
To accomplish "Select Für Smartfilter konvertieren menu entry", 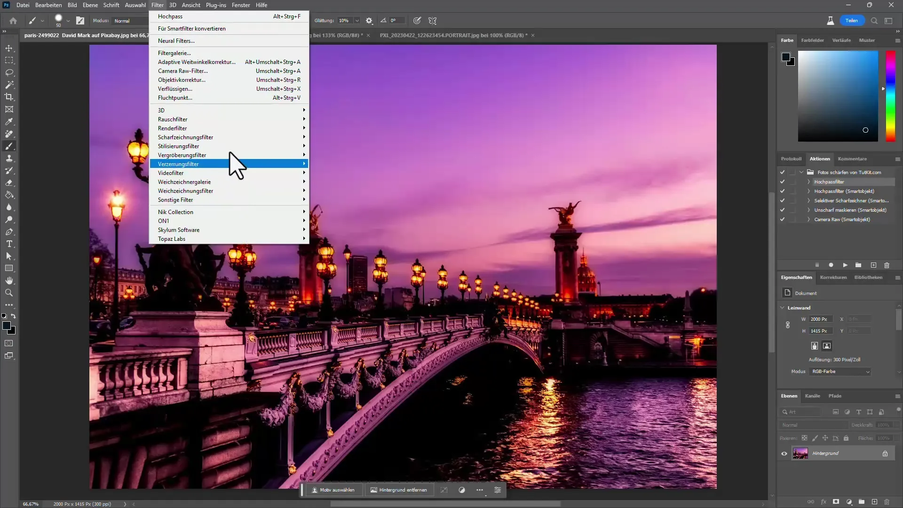I will [x=229, y=29].
